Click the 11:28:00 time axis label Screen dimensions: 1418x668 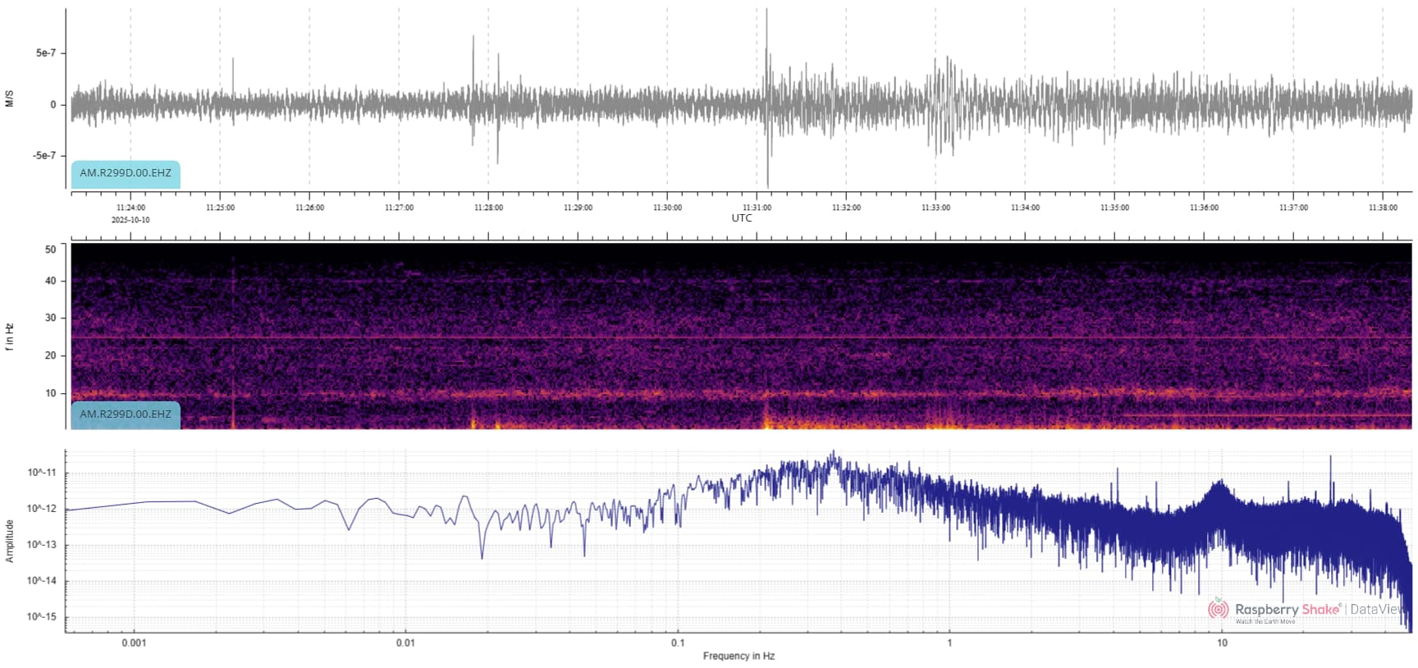click(488, 208)
